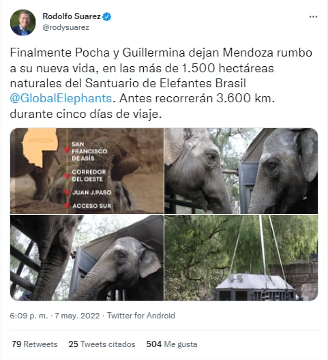Open the elephant beside crate photo

pyautogui.click(x=87, y=258)
